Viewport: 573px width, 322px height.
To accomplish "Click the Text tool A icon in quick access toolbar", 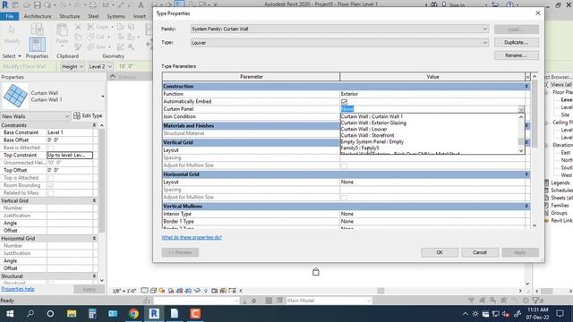I will (x=141, y=5).
